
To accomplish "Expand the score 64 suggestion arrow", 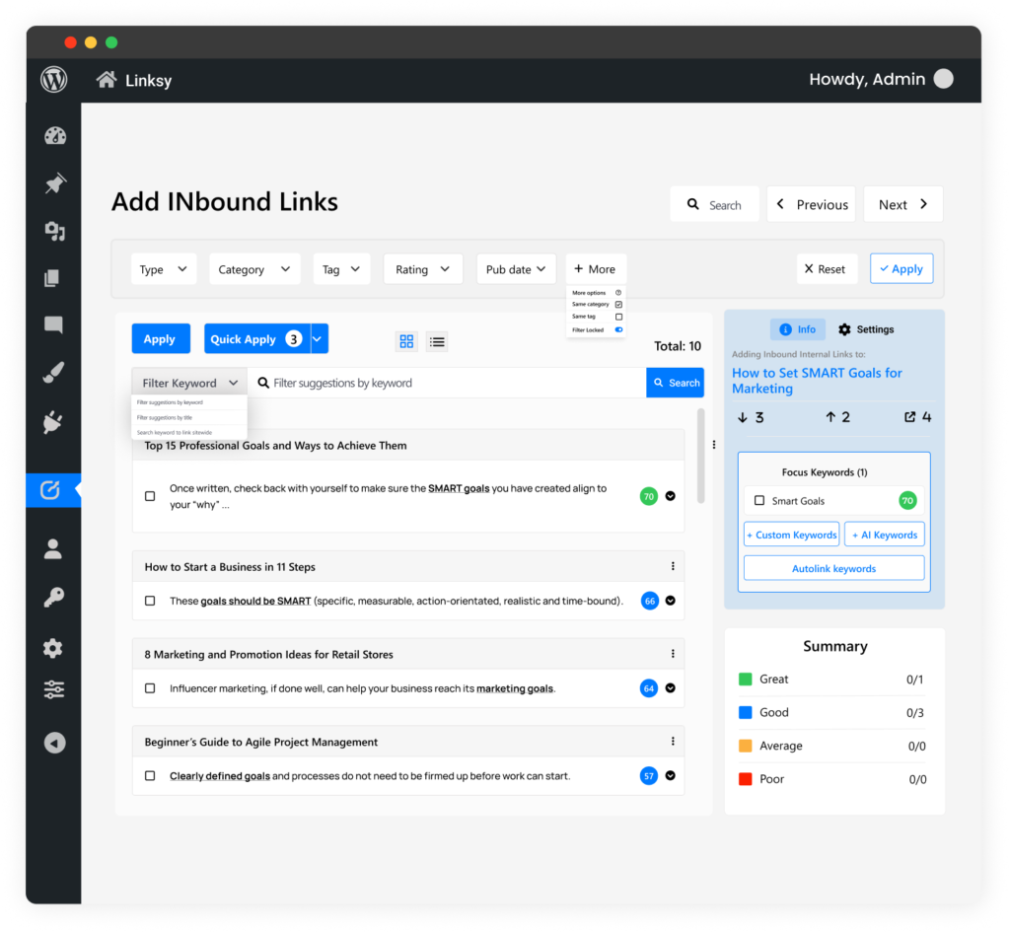I will (x=670, y=688).
